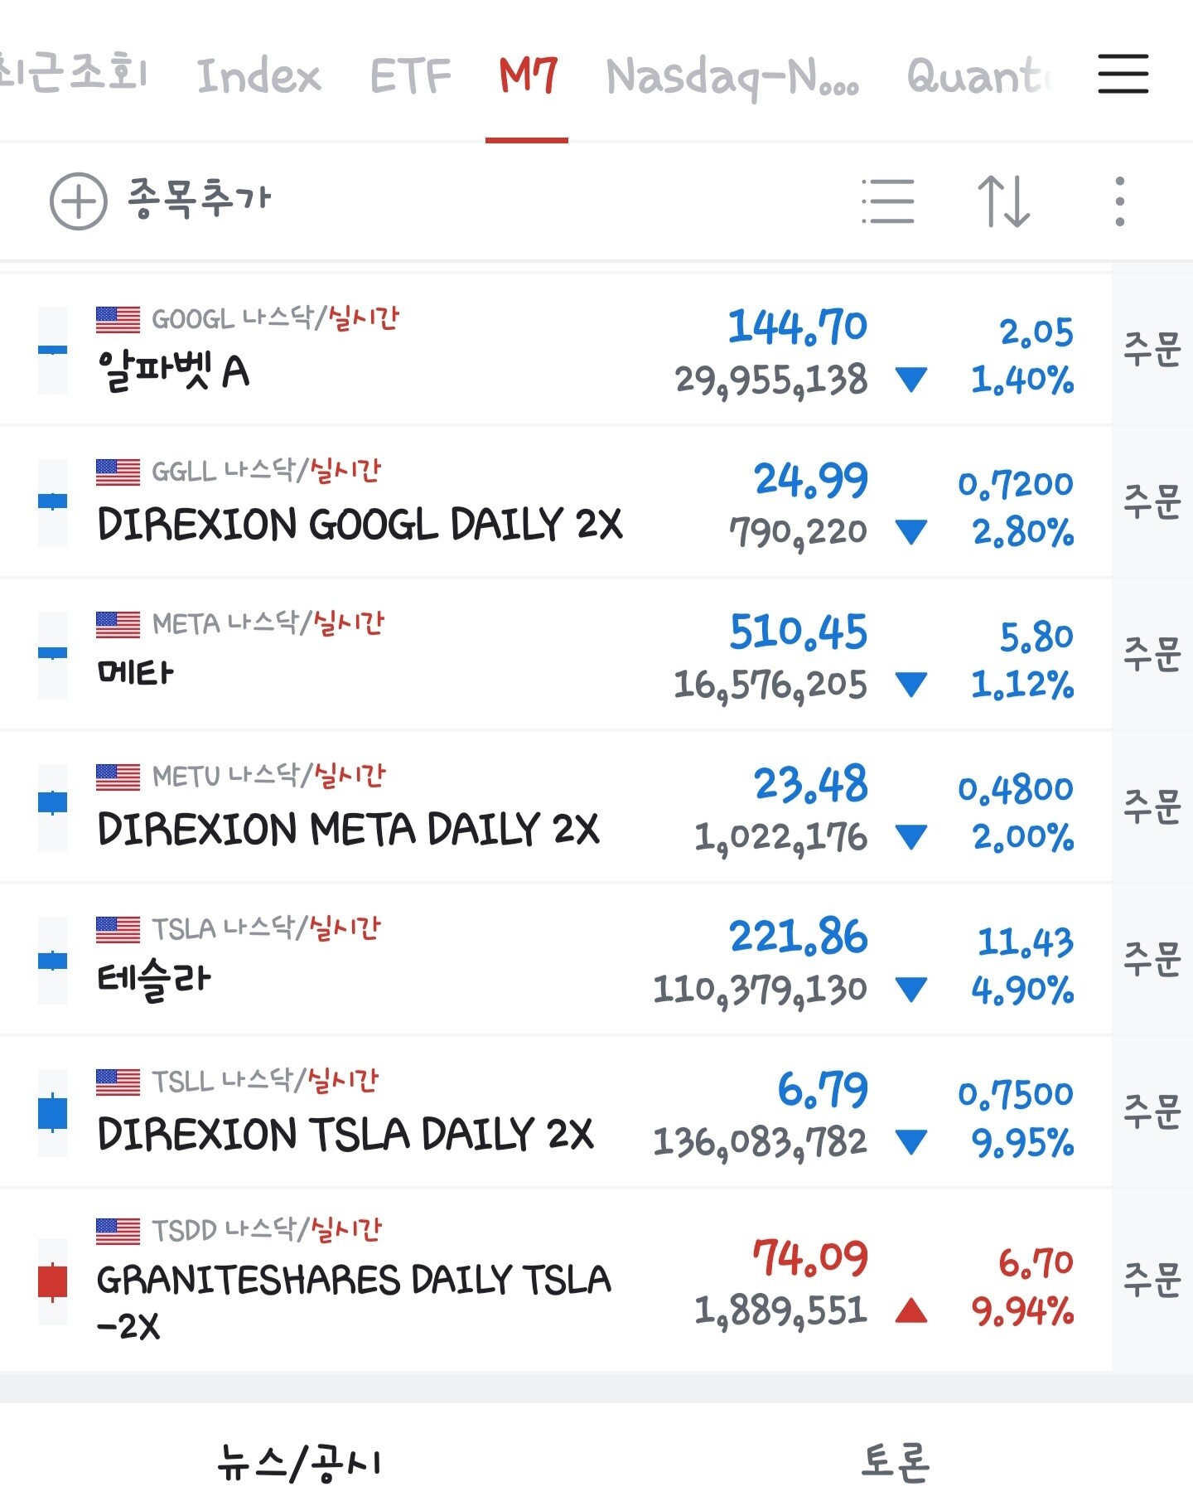The image size is (1193, 1511).
Task: Tap the blue down-triangle on META row
Action: pos(911,685)
